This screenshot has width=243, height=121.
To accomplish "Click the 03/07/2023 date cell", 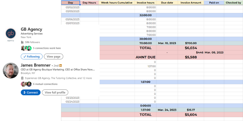I will point(70,23).
